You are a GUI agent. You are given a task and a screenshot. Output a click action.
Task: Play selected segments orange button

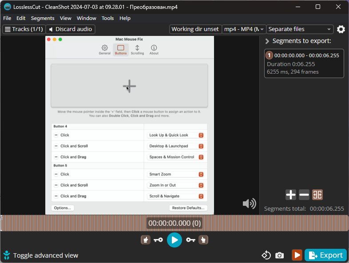coord(297,255)
